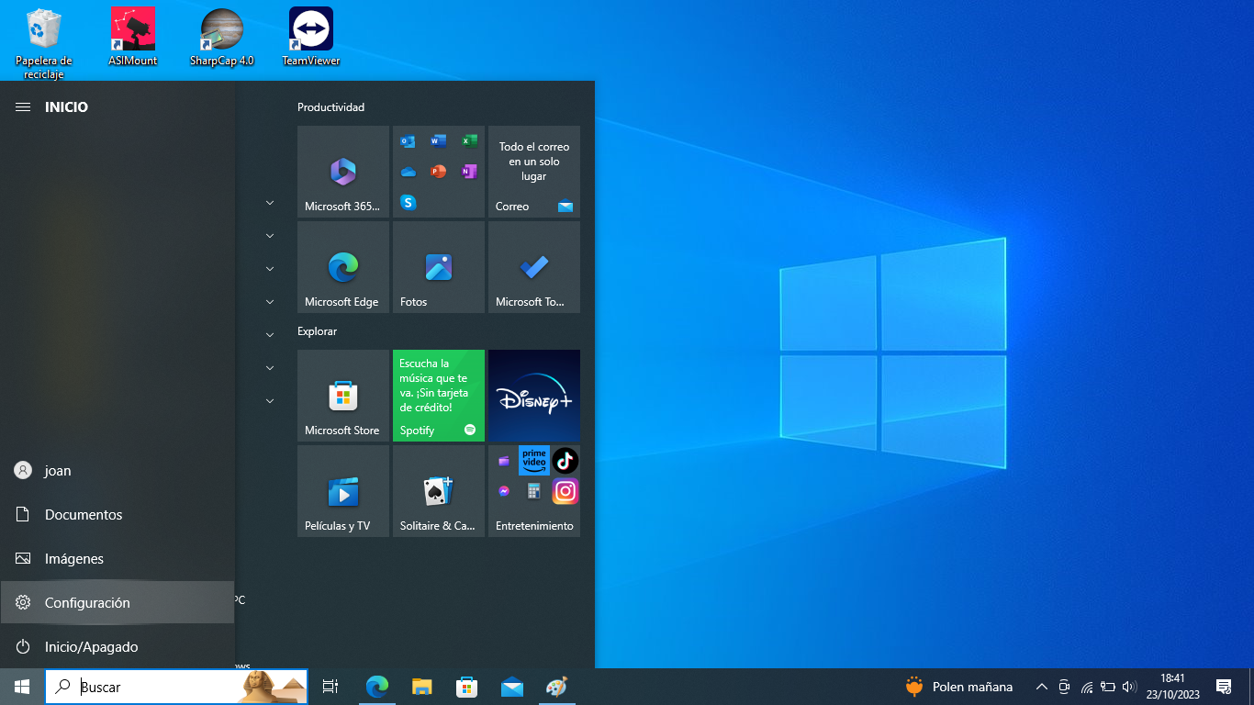Open the volume speaker tray icon
This screenshot has width=1254, height=705.
[x=1129, y=687]
